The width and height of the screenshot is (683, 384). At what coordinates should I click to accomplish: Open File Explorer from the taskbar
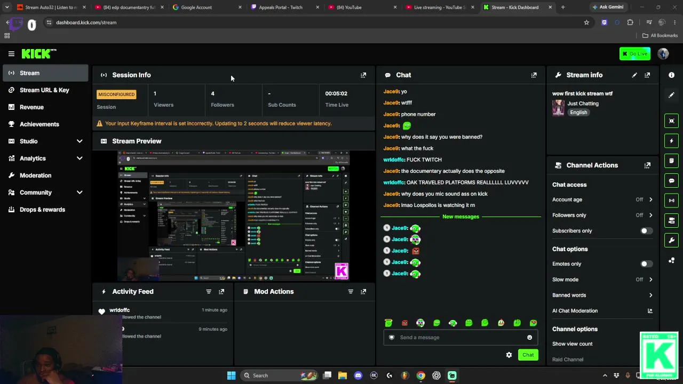click(x=343, y=375)
